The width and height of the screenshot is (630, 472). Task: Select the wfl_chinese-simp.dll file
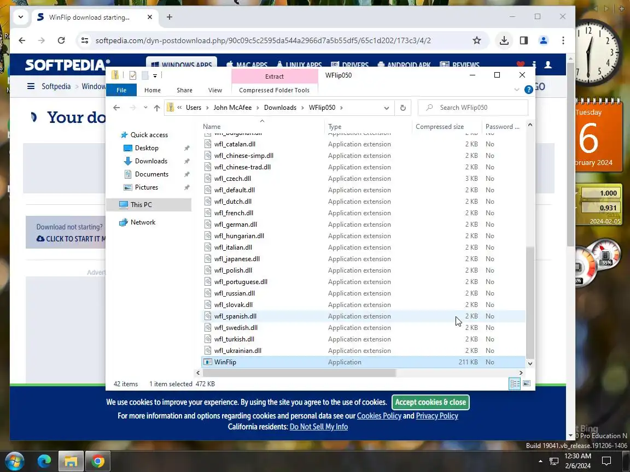363,156
